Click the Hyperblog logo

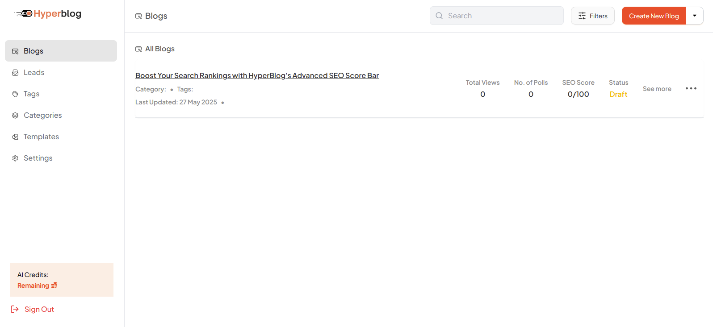click(x=48, y=13)
